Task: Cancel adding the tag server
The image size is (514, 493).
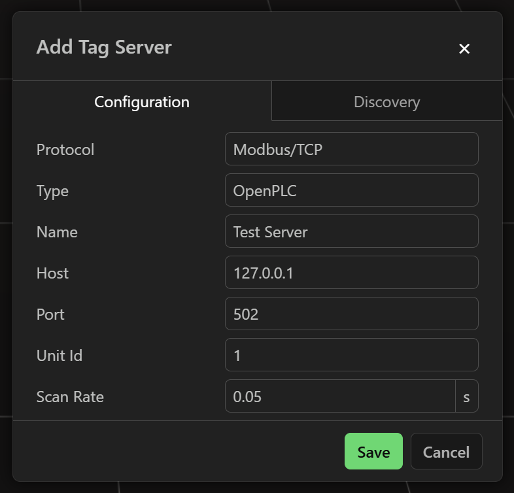Action: 446,452
